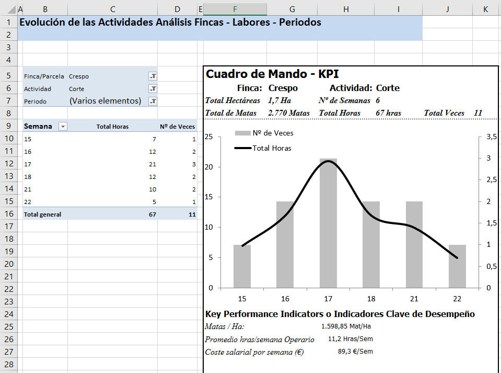Select the gray bar for week 22
The height and width of the screenshot is (373, 501).
(457, 266)
